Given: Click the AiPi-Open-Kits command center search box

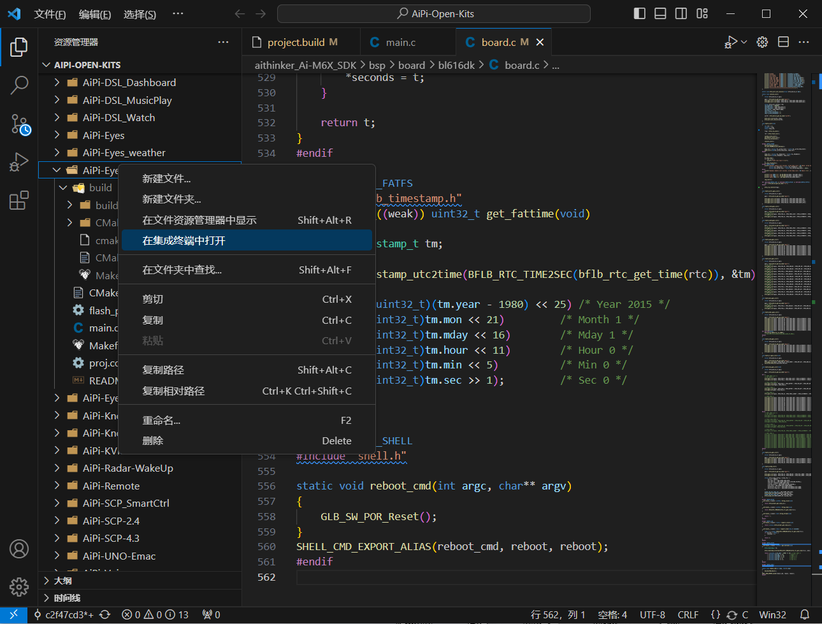Looking at the screenshot, I should coord(434,13).
